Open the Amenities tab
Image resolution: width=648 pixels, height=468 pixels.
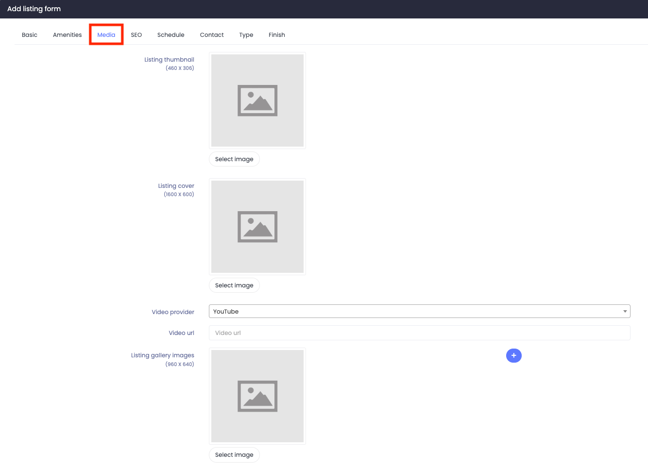pyautogui.click(x=68, y=35)
